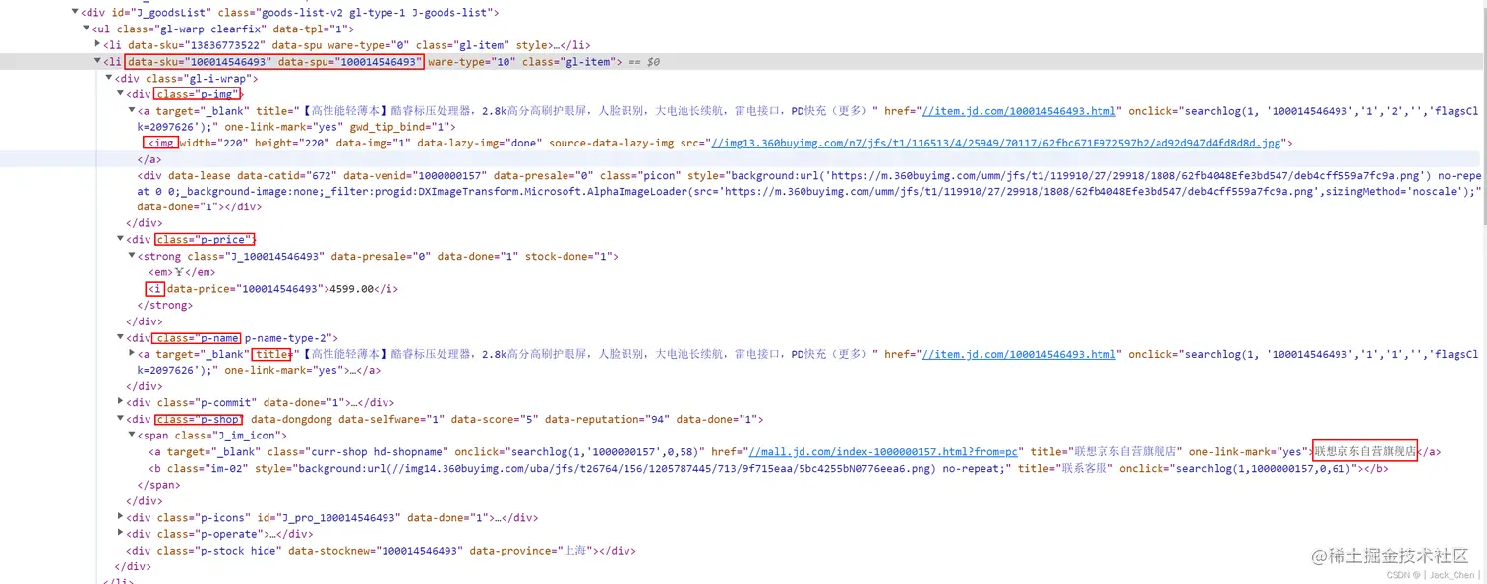Collapse the p-img div node
This screenshot has width=1487, height=584.
[x=120, y=94]
